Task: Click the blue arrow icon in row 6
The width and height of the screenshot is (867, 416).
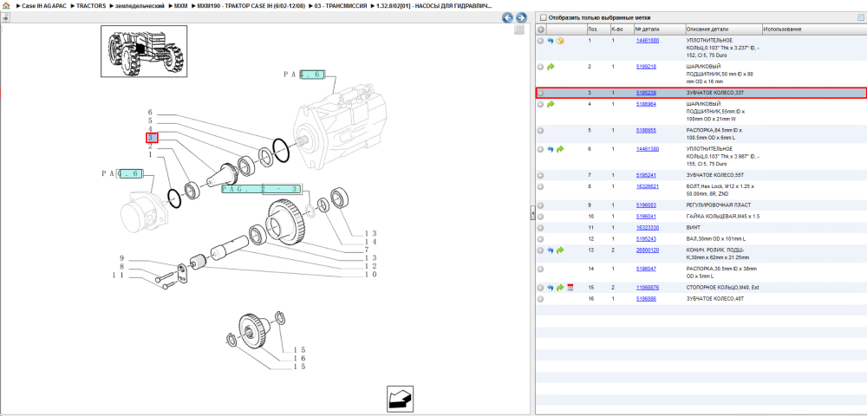Action: coord(551,149)
